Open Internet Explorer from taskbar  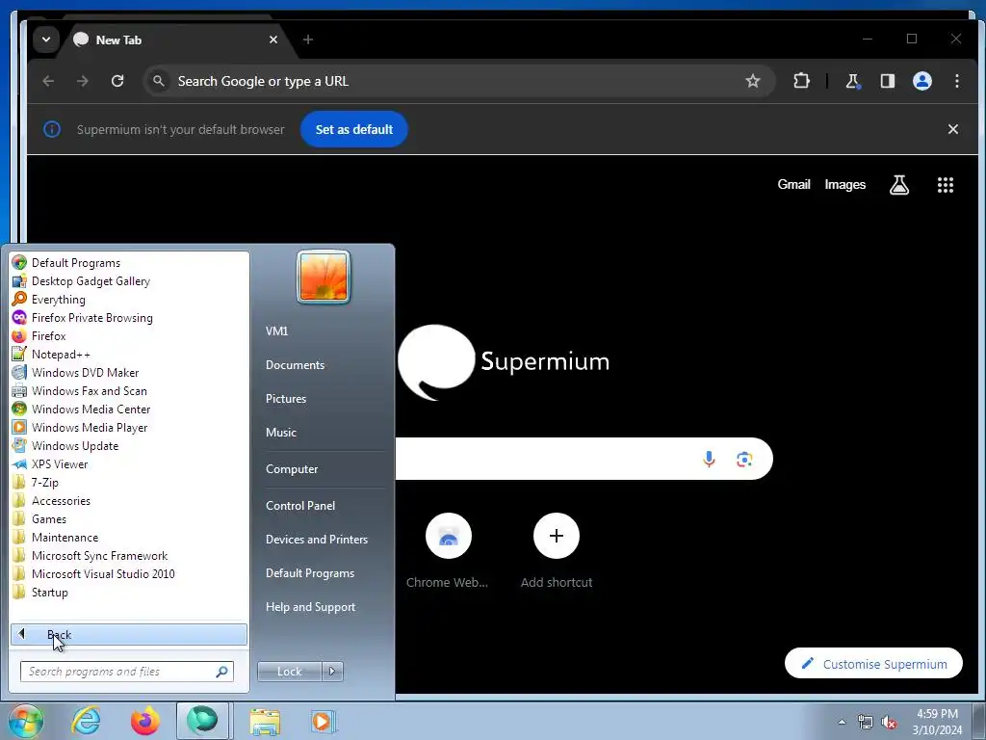click(x=86, y=721)
